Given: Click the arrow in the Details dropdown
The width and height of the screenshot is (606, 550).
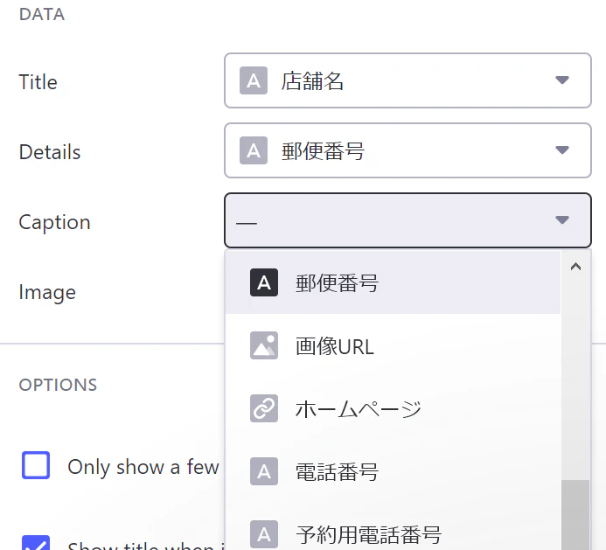Looking at the screenshot, I should [x=562, y=150].
